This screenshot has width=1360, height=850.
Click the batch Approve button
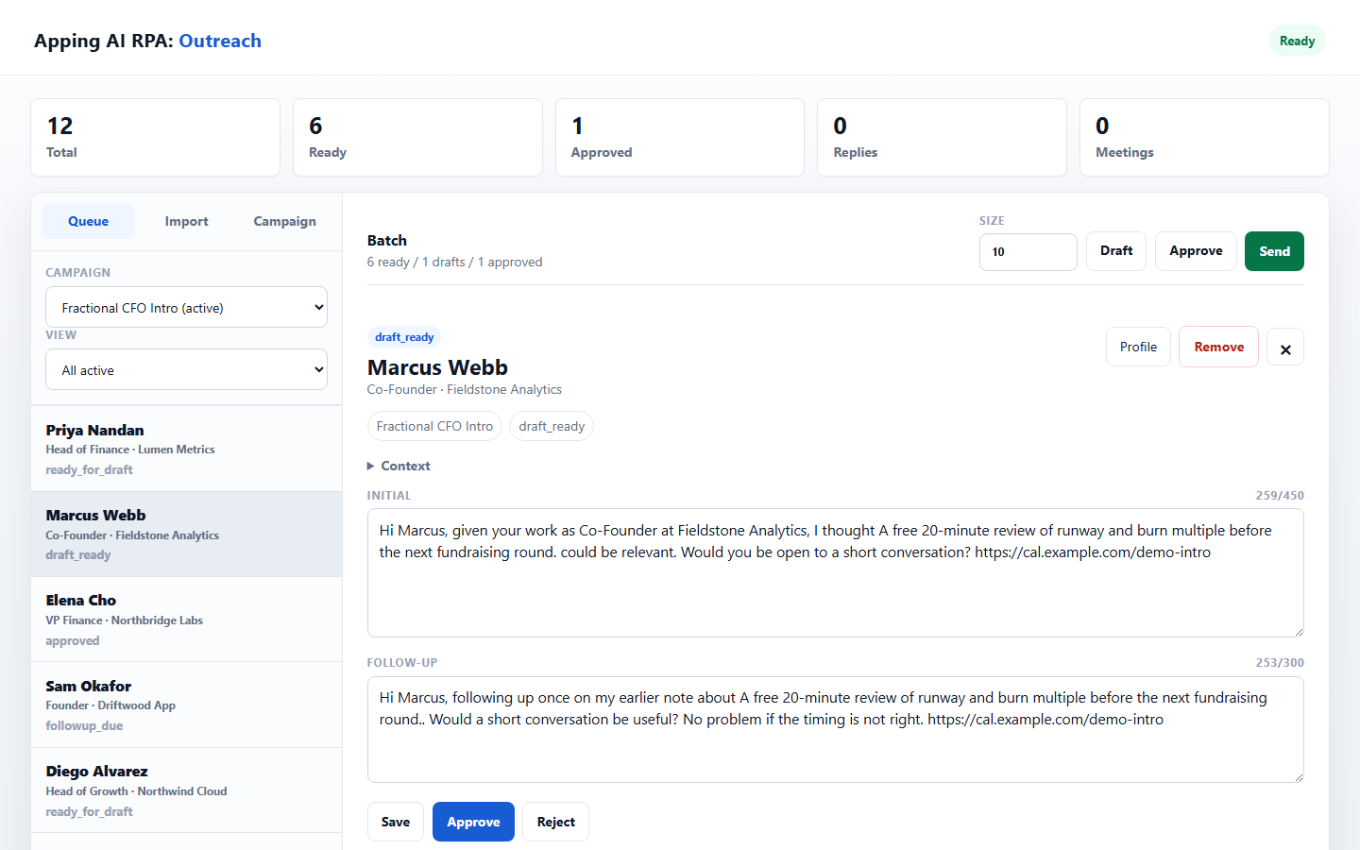tap(1196, 251)
